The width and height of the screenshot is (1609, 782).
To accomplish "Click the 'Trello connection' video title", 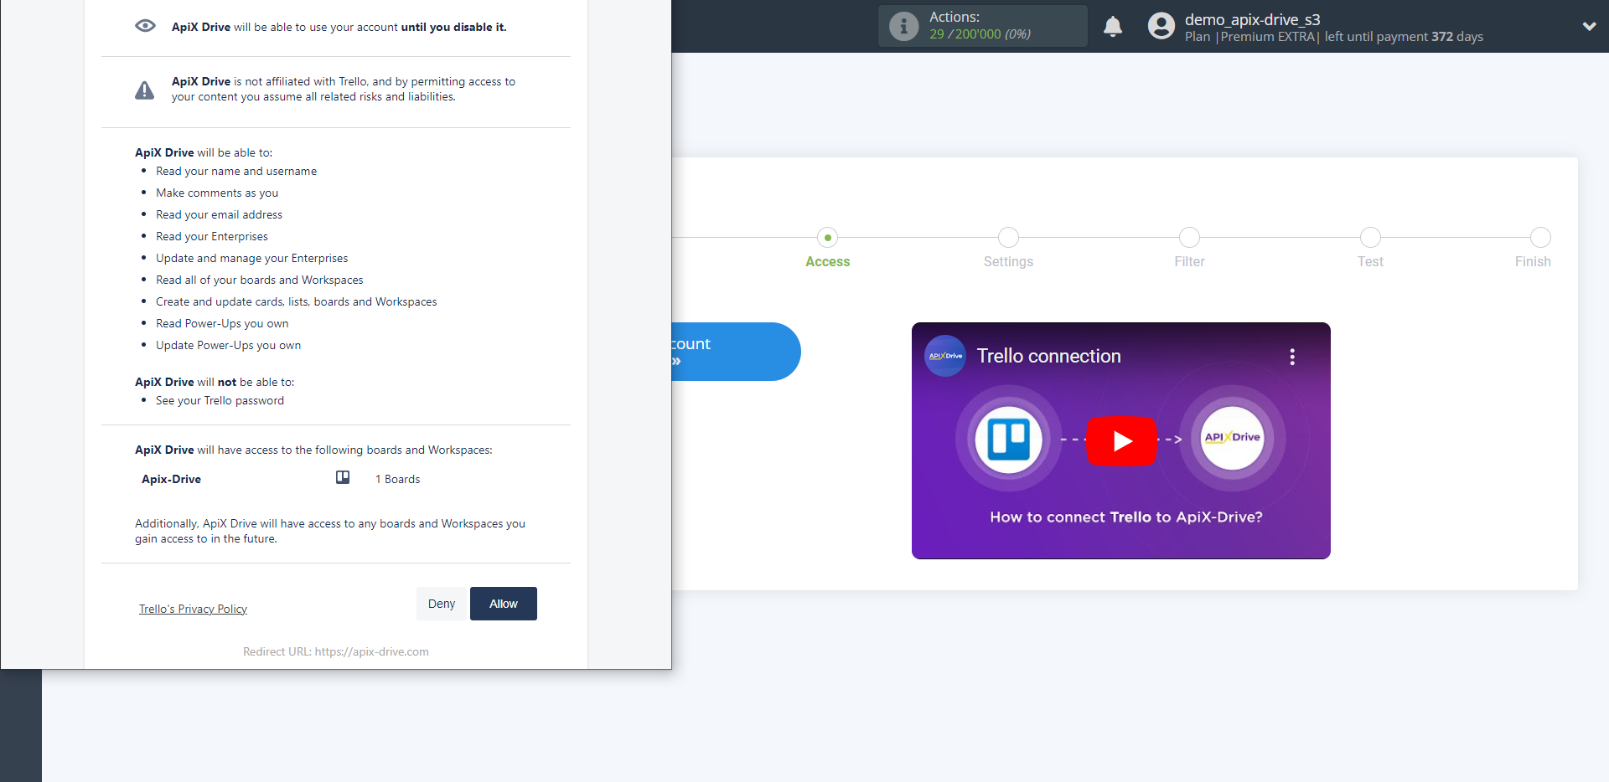I will (1048, 356).
